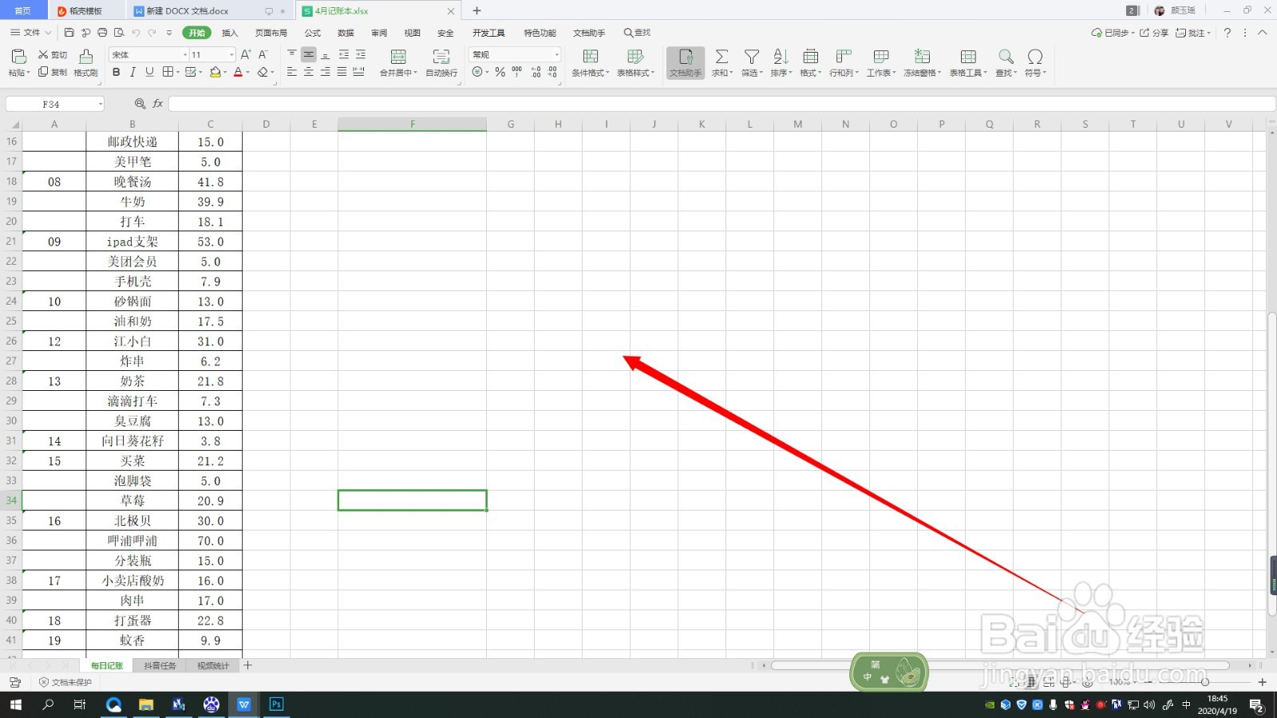Open the fill color dropdown arrow
1277x718 pixels.
[x=225, y=73]
